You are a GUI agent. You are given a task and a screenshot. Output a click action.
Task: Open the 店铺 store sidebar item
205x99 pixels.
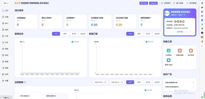5,17
